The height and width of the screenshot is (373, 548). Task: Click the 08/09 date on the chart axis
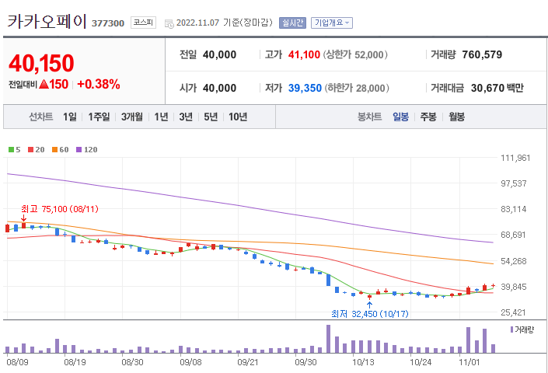pyautogui.click(x=17, y=362)
